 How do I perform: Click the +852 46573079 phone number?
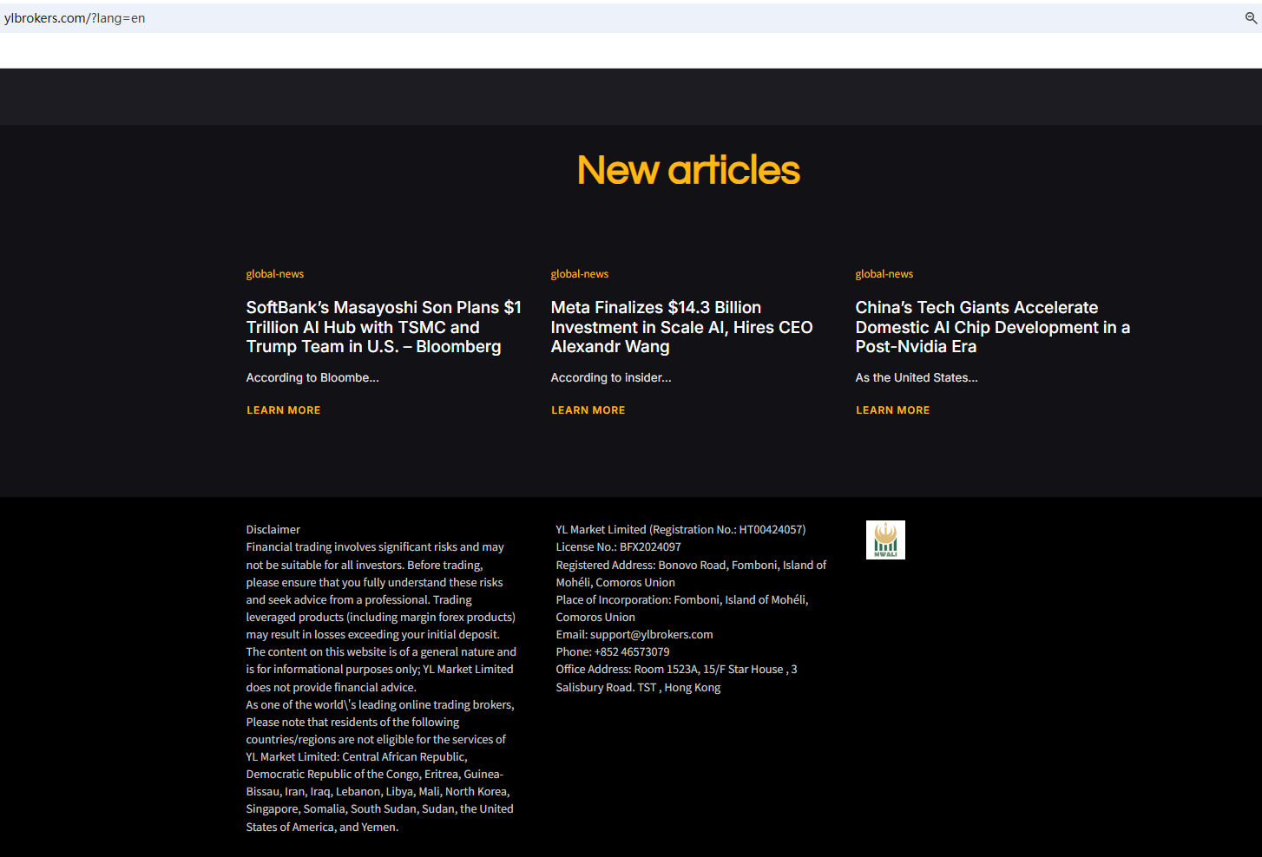point(631,652)
